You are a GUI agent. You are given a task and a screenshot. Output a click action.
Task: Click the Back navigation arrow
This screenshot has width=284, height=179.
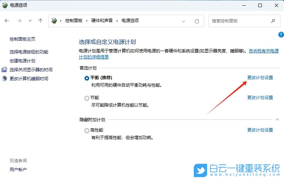7,21
